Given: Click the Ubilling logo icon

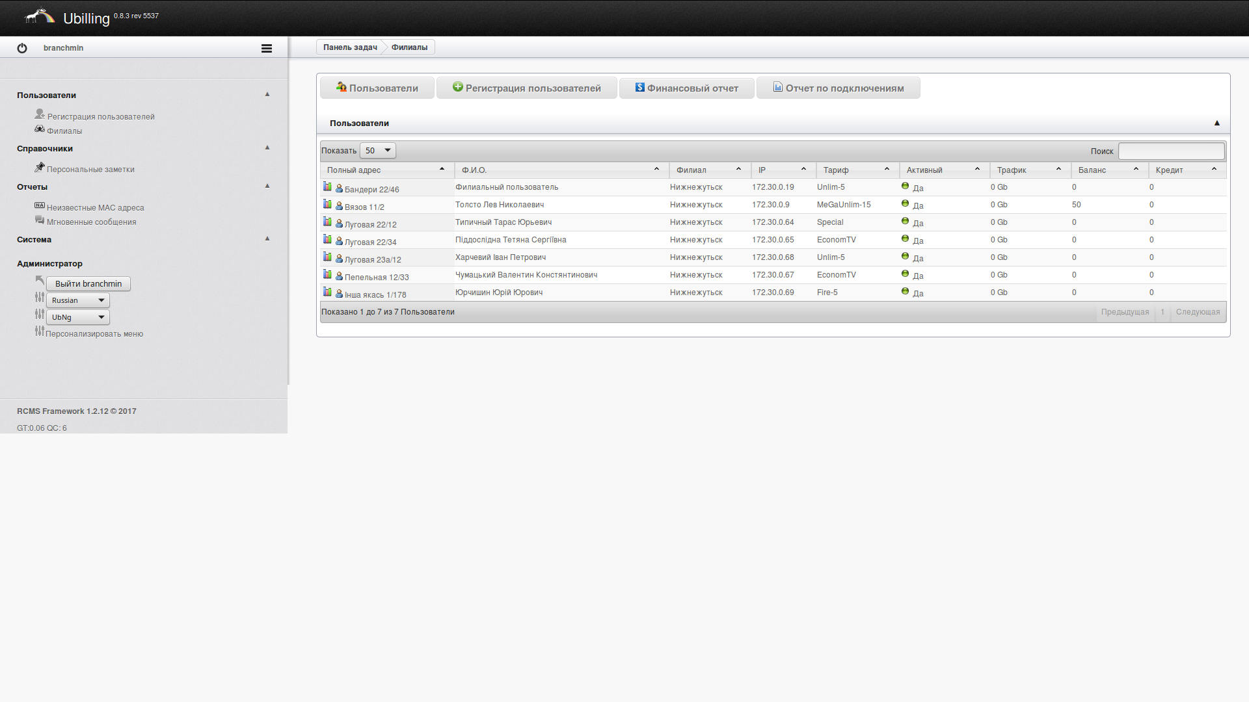Looking at the screenshot, I should 40,16.
